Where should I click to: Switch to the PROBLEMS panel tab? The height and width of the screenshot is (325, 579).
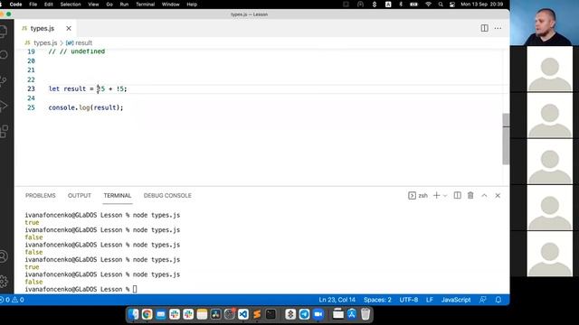(40, 195)
